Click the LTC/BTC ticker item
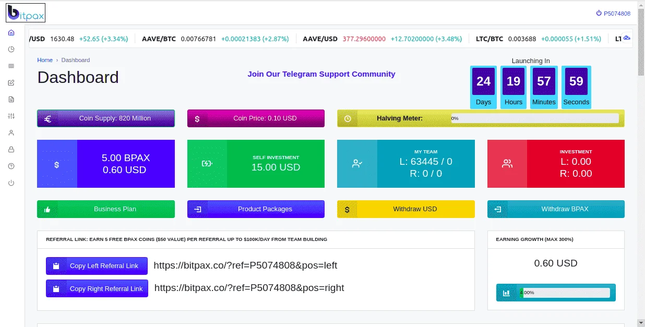645x327 pixels. 539,39
